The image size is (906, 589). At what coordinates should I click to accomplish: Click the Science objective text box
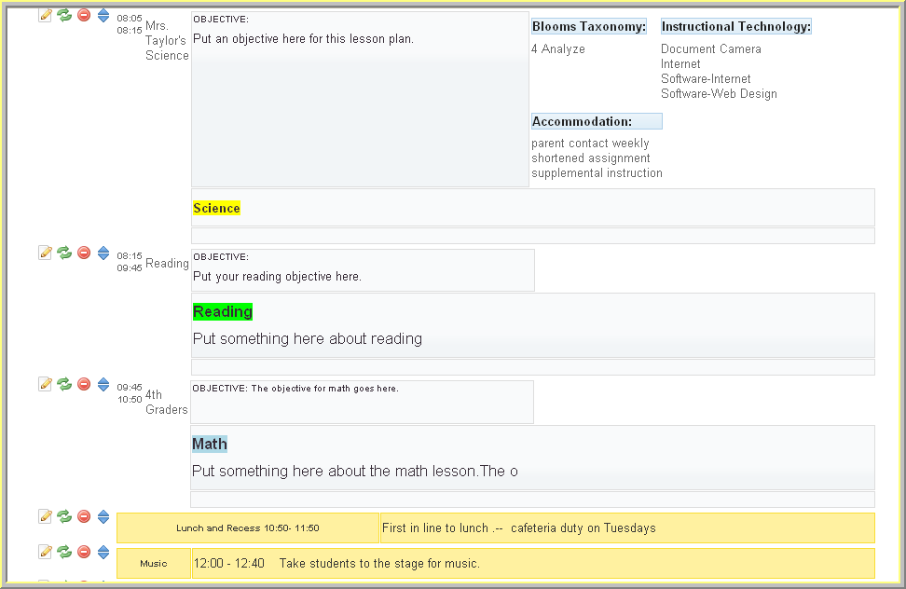pyautogui.click(x=360, y=99)
